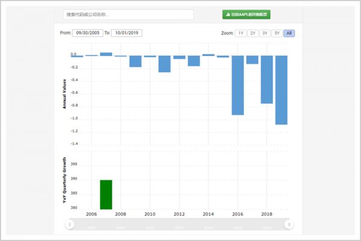Viewport: 361px width, 241px height.
Task: Click the blue 2018 annual value bar
Action: (267, 80)
